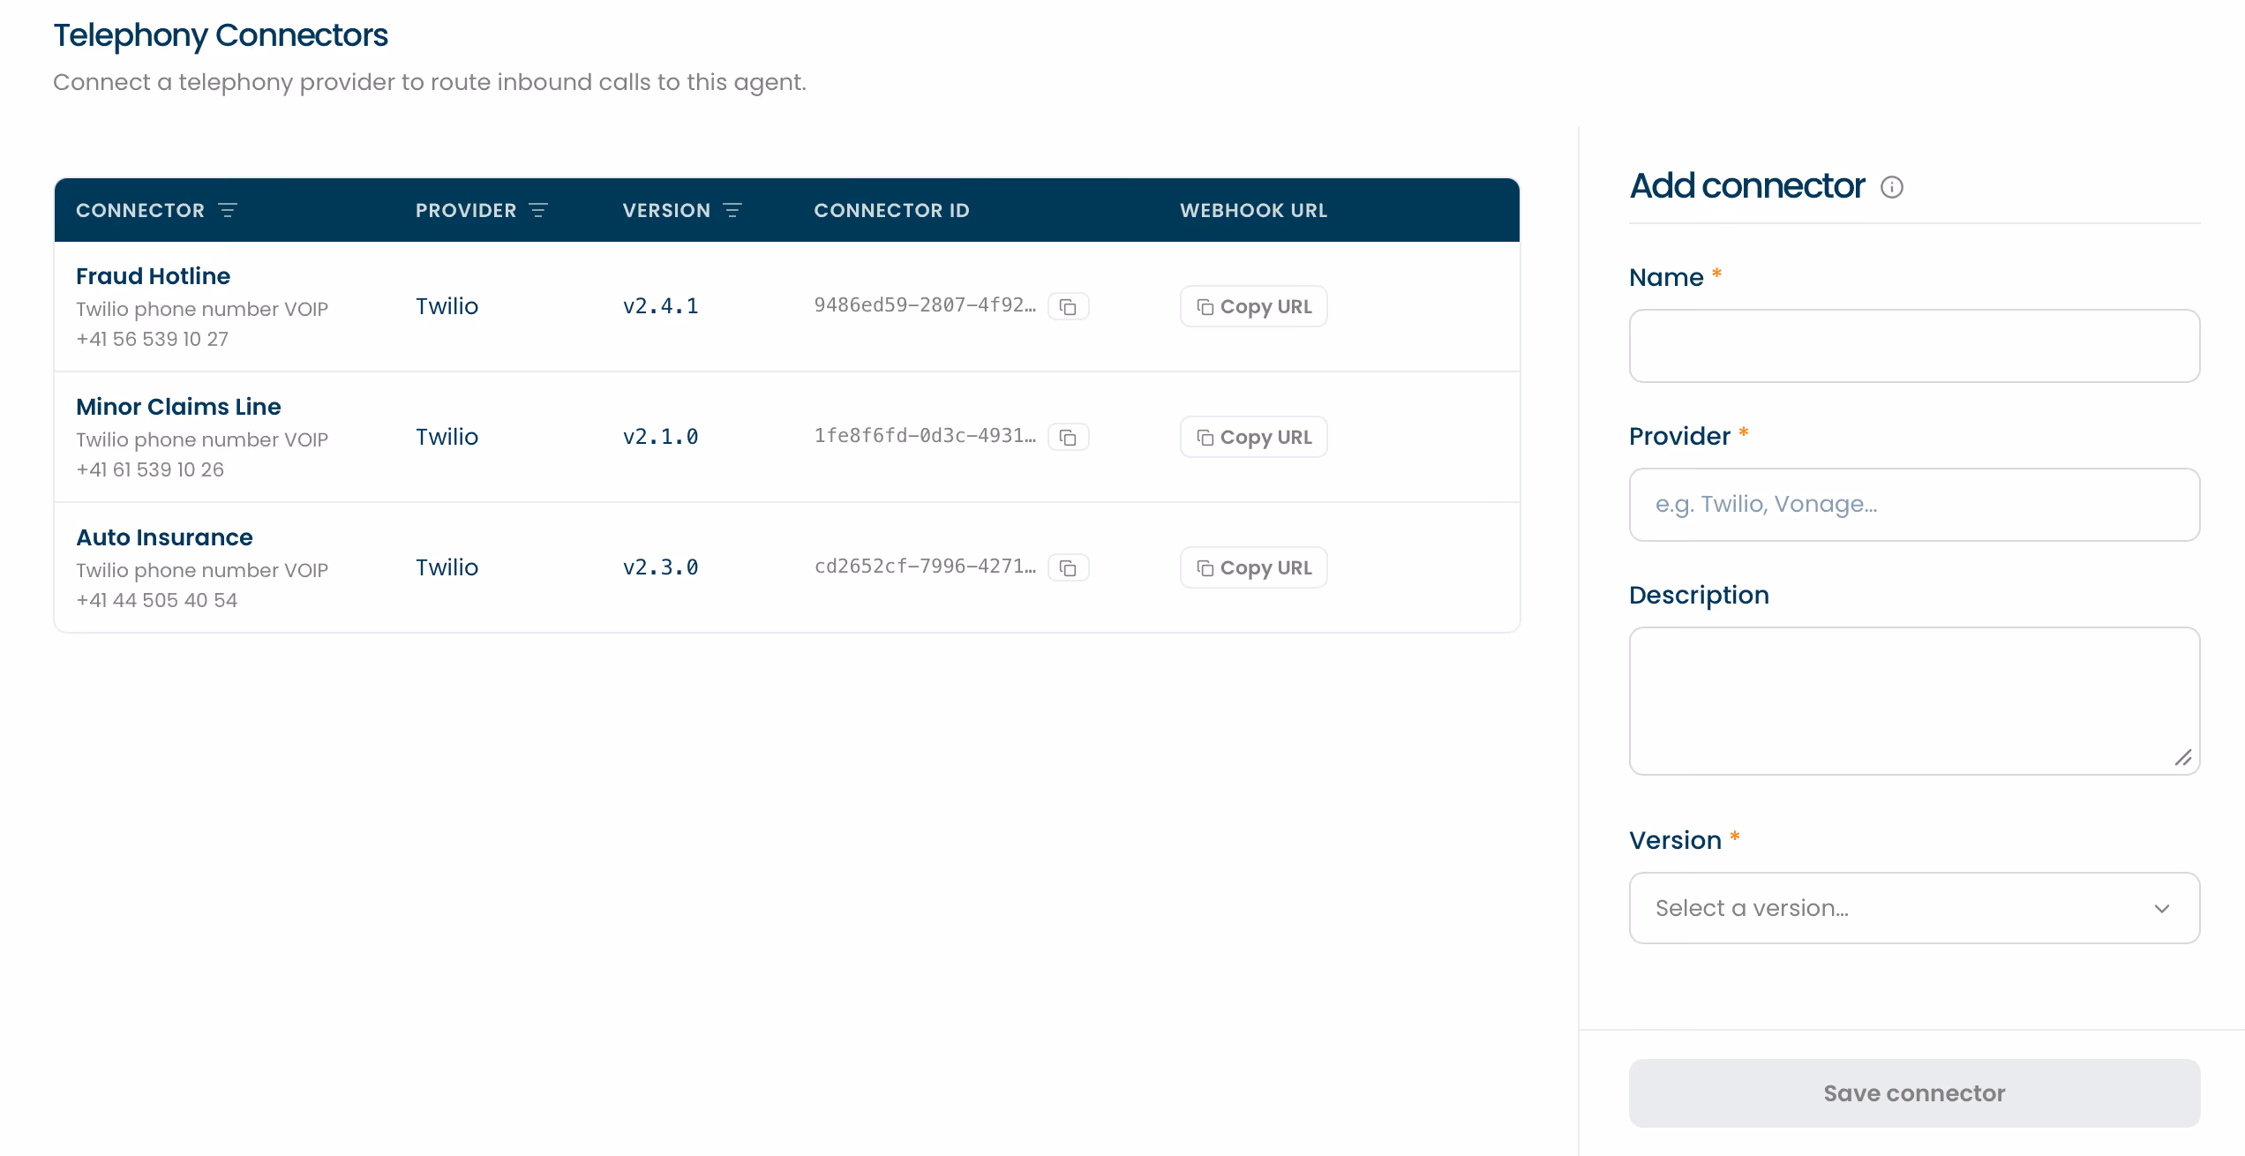Filter the Connector column
The height and width of the screenshot is (1156, 2245).
point(228,210)
